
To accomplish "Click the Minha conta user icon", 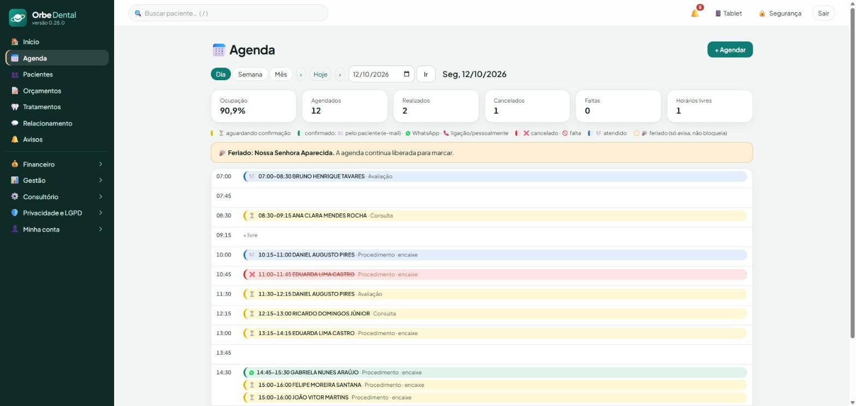I will (x=15, y=229).
